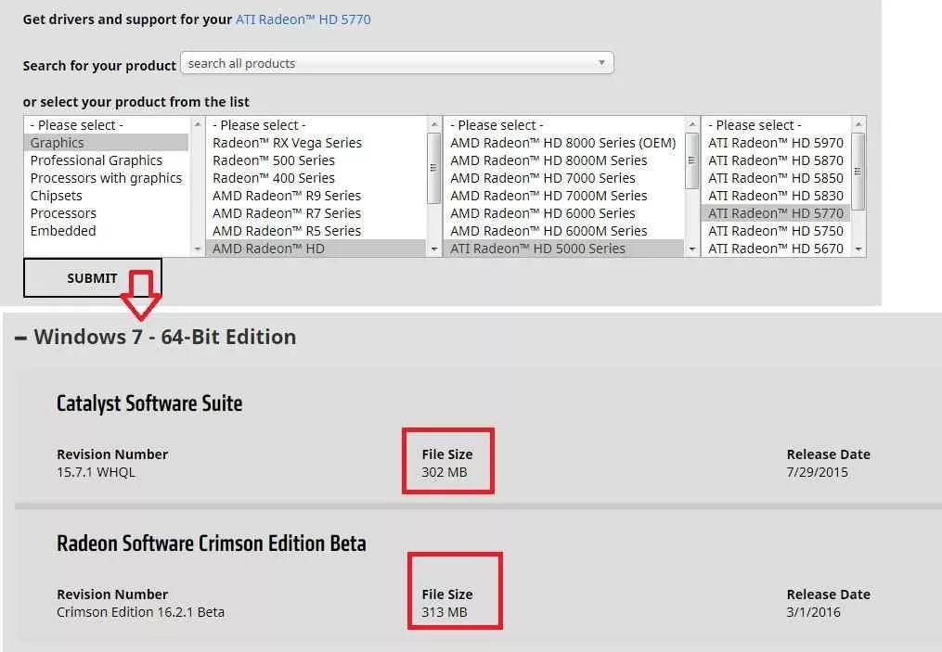Image resolution: width=942 pixels, height=652 pixels.
Task: Select AMD Radeon R5 Series
Action: (x=316, y=231)
